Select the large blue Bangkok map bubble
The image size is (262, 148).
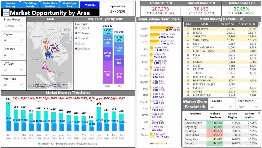pyautogui.click(x=48, y=55)
